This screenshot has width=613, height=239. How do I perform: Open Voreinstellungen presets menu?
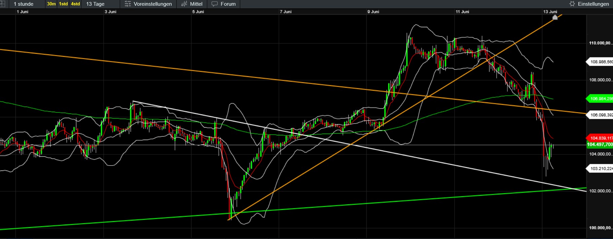[148, 4]
